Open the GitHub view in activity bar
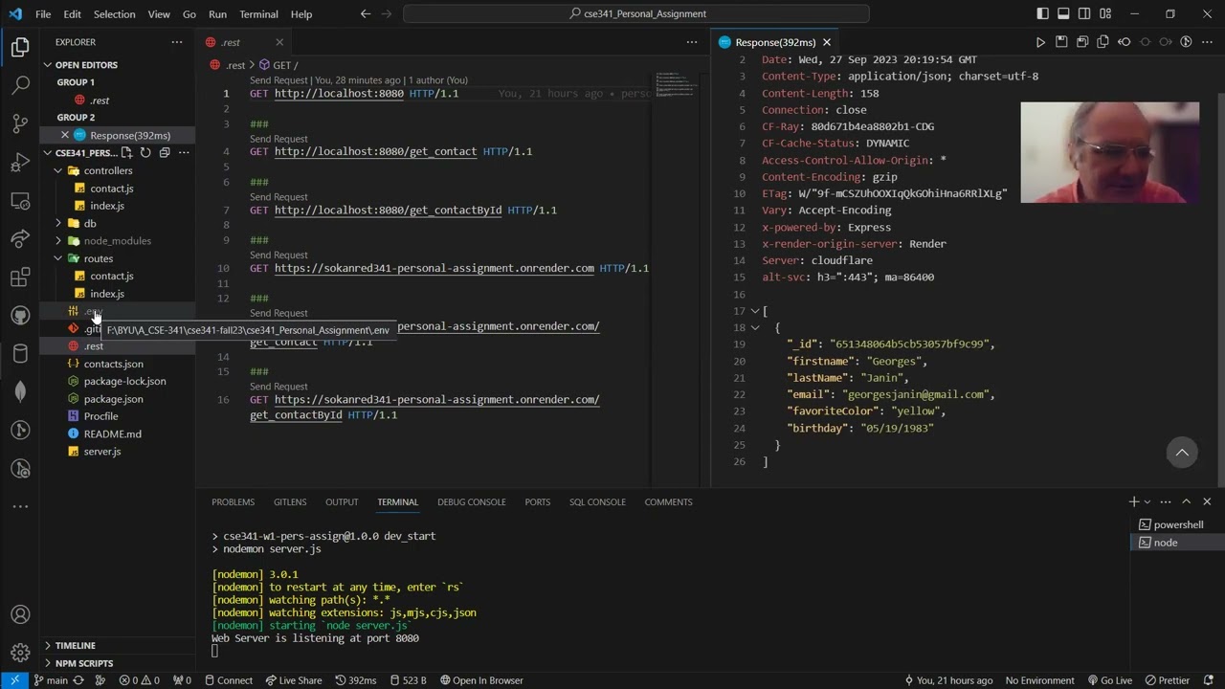Image resolution: width=1225 pixels, height=689 pixels. coord(20,316)
